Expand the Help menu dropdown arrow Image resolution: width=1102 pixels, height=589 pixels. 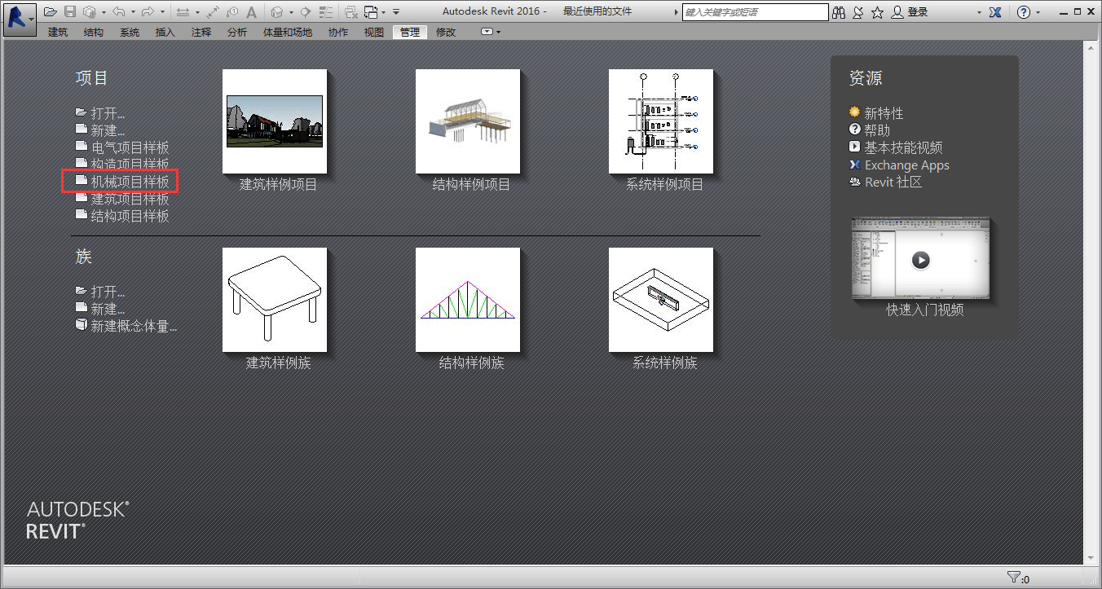(1038, 12)
